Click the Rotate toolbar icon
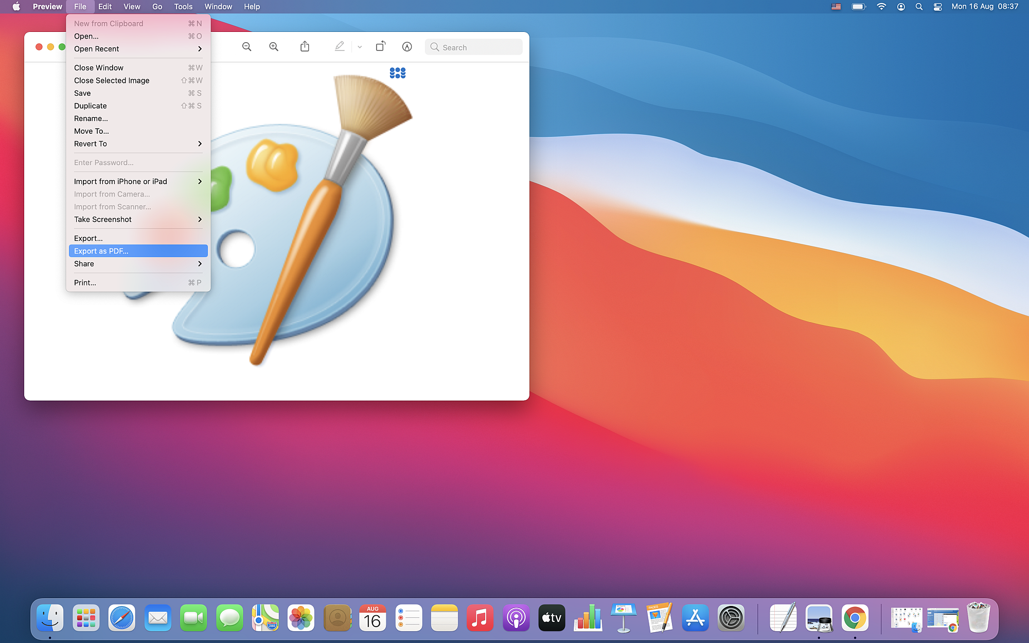Image resolution: width=1029 pixels, height=643 pixels. (x=380, y=47)
